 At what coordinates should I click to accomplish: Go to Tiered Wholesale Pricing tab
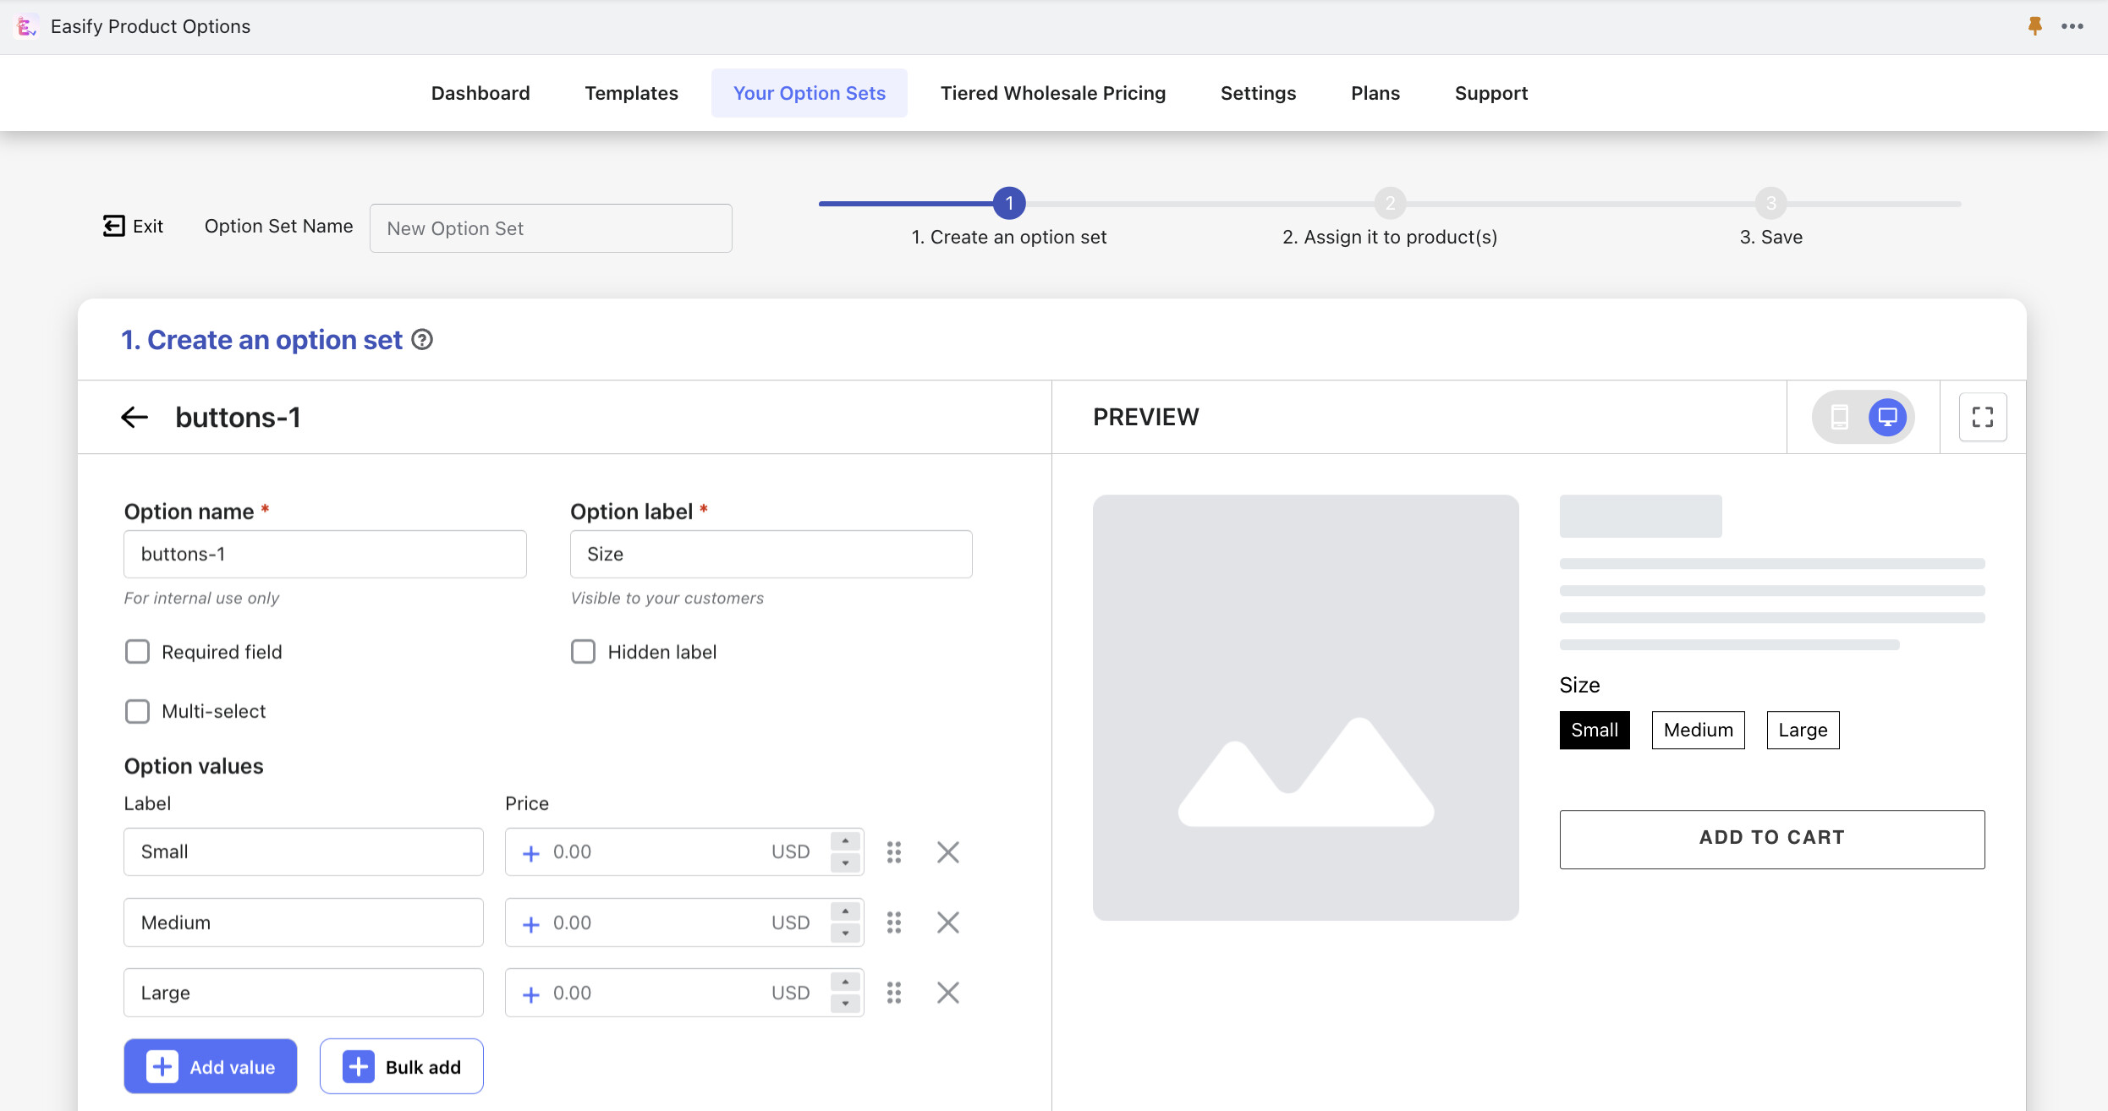click(x=1053, y=93)
